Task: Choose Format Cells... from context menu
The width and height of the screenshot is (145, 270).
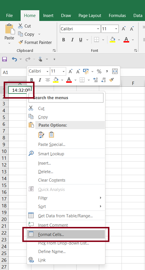Action: pyautogui.click(x=66, y=234)
